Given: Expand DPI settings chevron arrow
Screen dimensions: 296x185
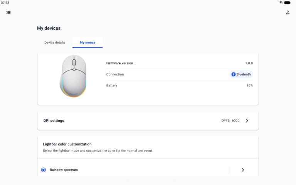Looking at the screenshot, I should click(x=247, y=121).
